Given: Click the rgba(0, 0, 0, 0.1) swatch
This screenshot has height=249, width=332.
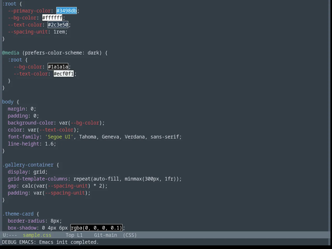Looking at the screenshot, I should (96, 228).
